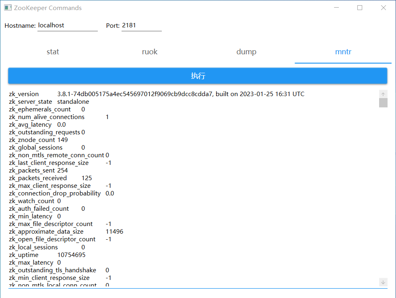Click the zk_approximate_data_size 11496 line

(66, 232)
